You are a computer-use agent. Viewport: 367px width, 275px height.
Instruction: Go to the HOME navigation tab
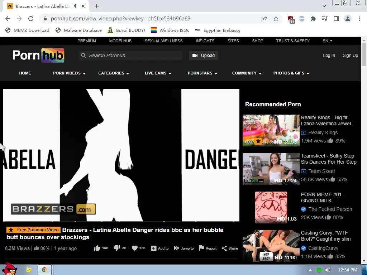click(25, 73)
